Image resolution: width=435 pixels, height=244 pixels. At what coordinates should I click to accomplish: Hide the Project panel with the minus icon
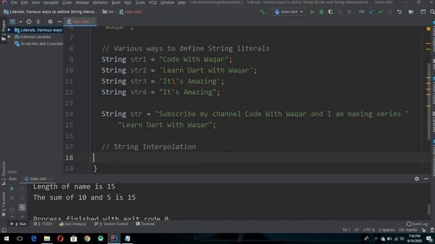click(x=59, y=22)
